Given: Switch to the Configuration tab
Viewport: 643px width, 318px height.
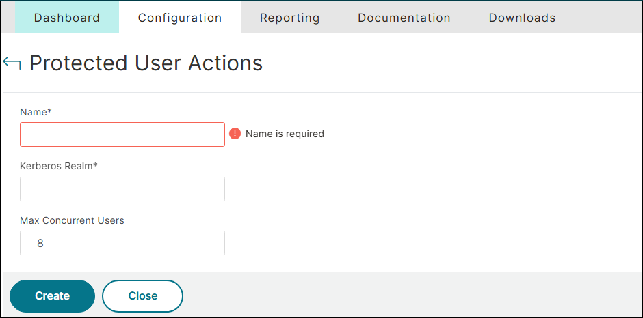Looking at the screenshot, I should (x=180, y=18).
